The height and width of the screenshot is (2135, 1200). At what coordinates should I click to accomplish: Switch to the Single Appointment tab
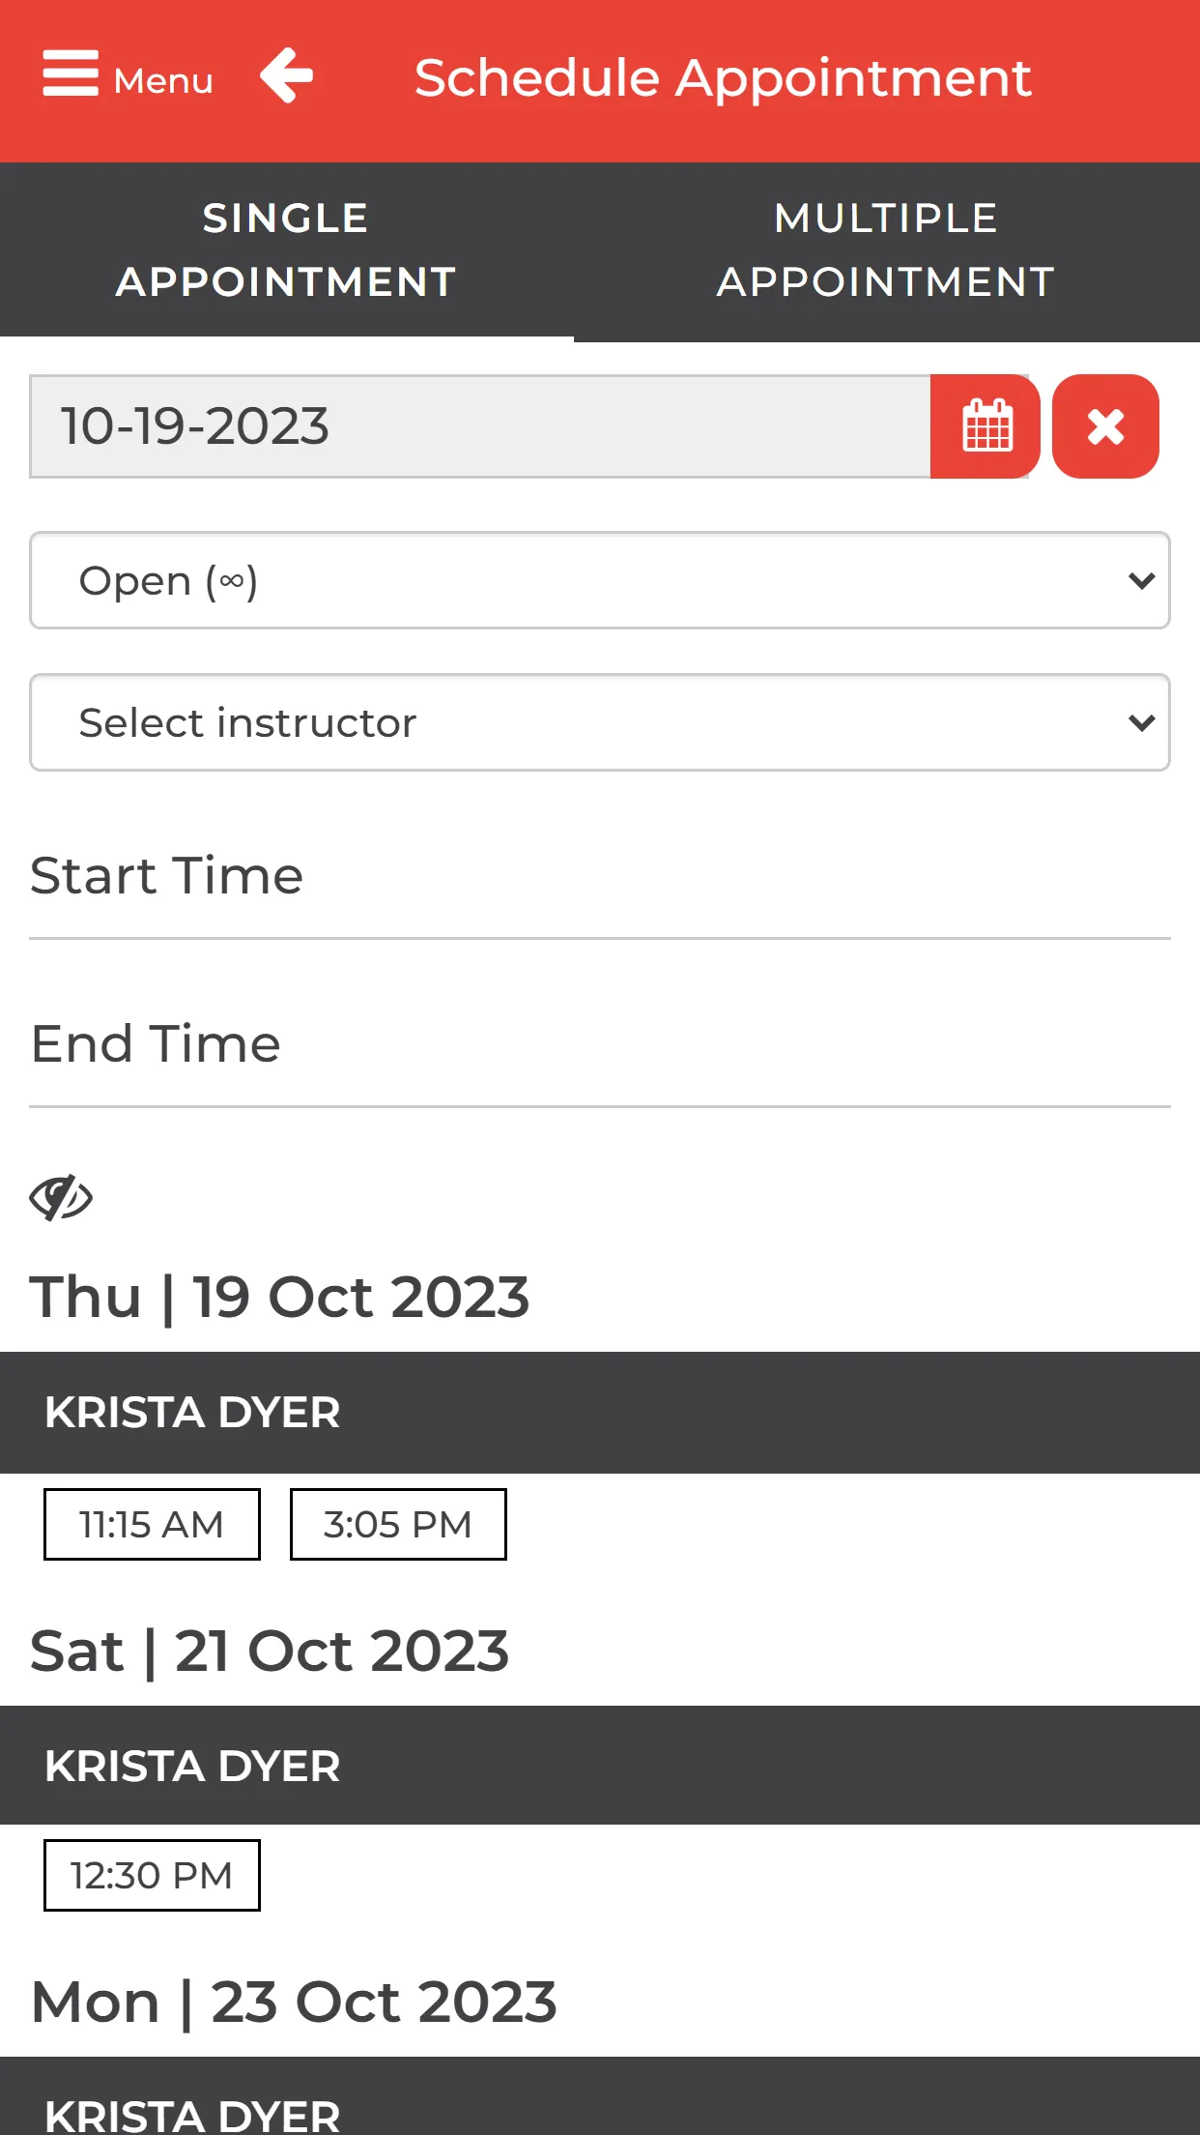click(286, 250)
